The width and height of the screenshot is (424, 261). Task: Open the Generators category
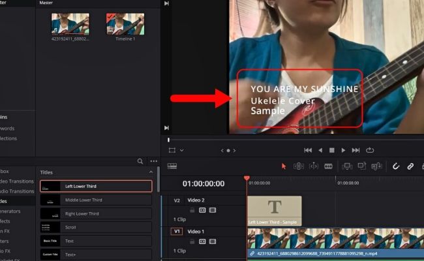(10, 211)
